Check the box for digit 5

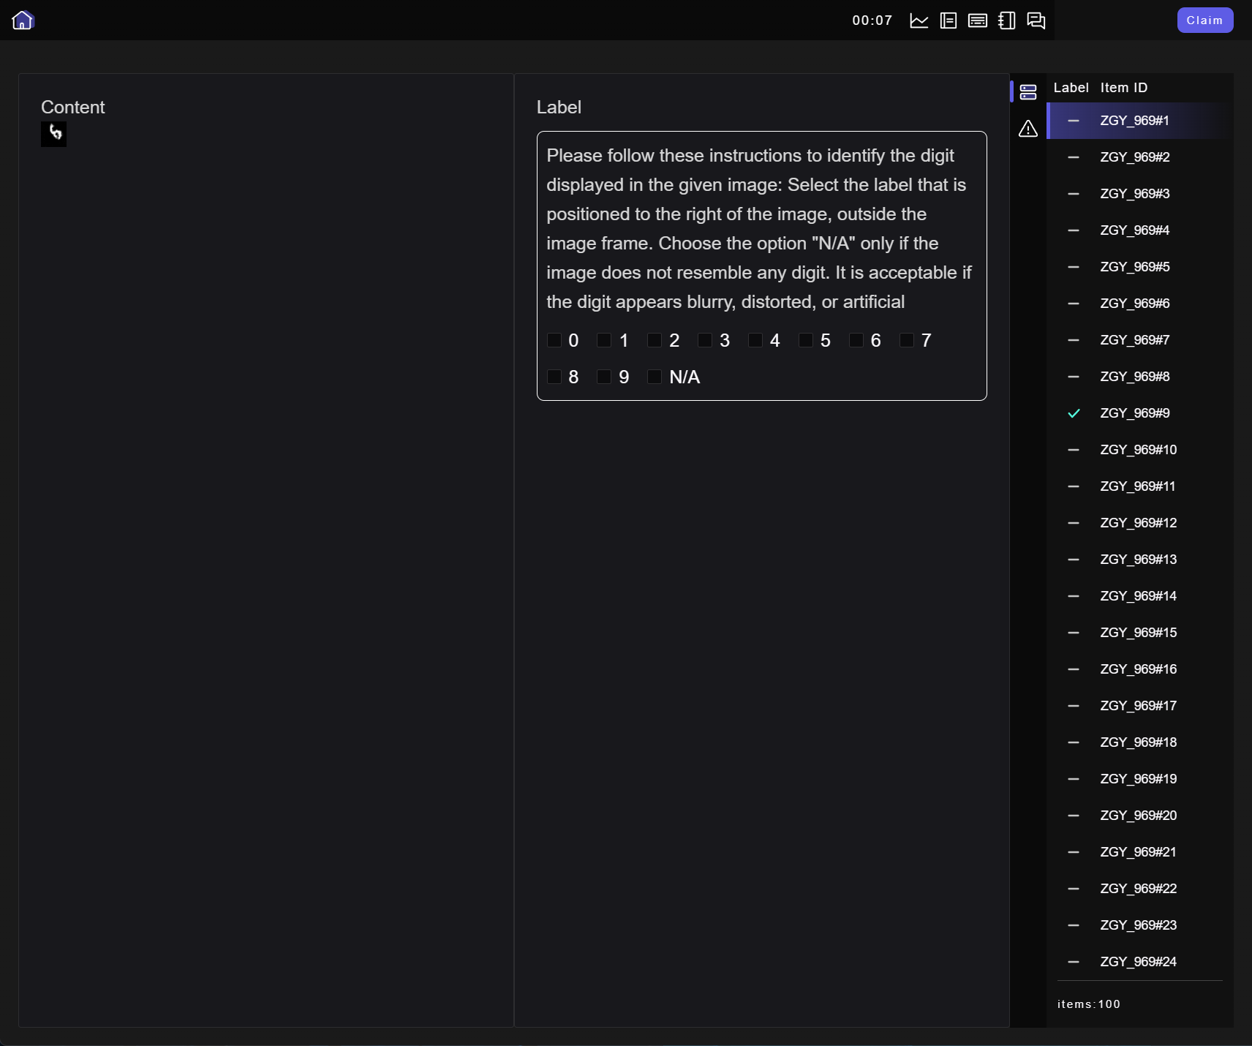tap(806, 340)
